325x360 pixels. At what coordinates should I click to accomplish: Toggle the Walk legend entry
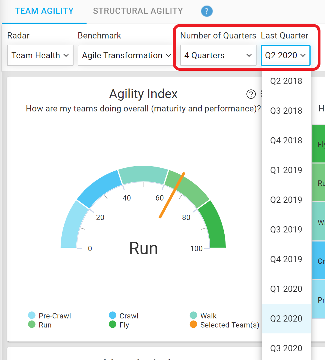203,316
